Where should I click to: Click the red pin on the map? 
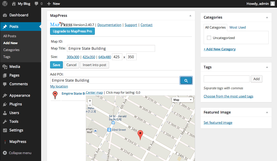point(140,135)
